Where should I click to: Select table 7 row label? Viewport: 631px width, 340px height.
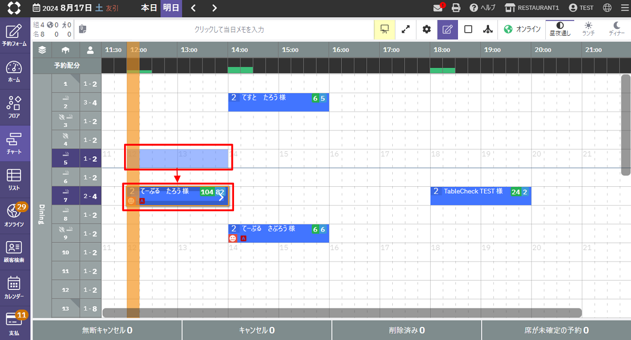tap(66, 196)
